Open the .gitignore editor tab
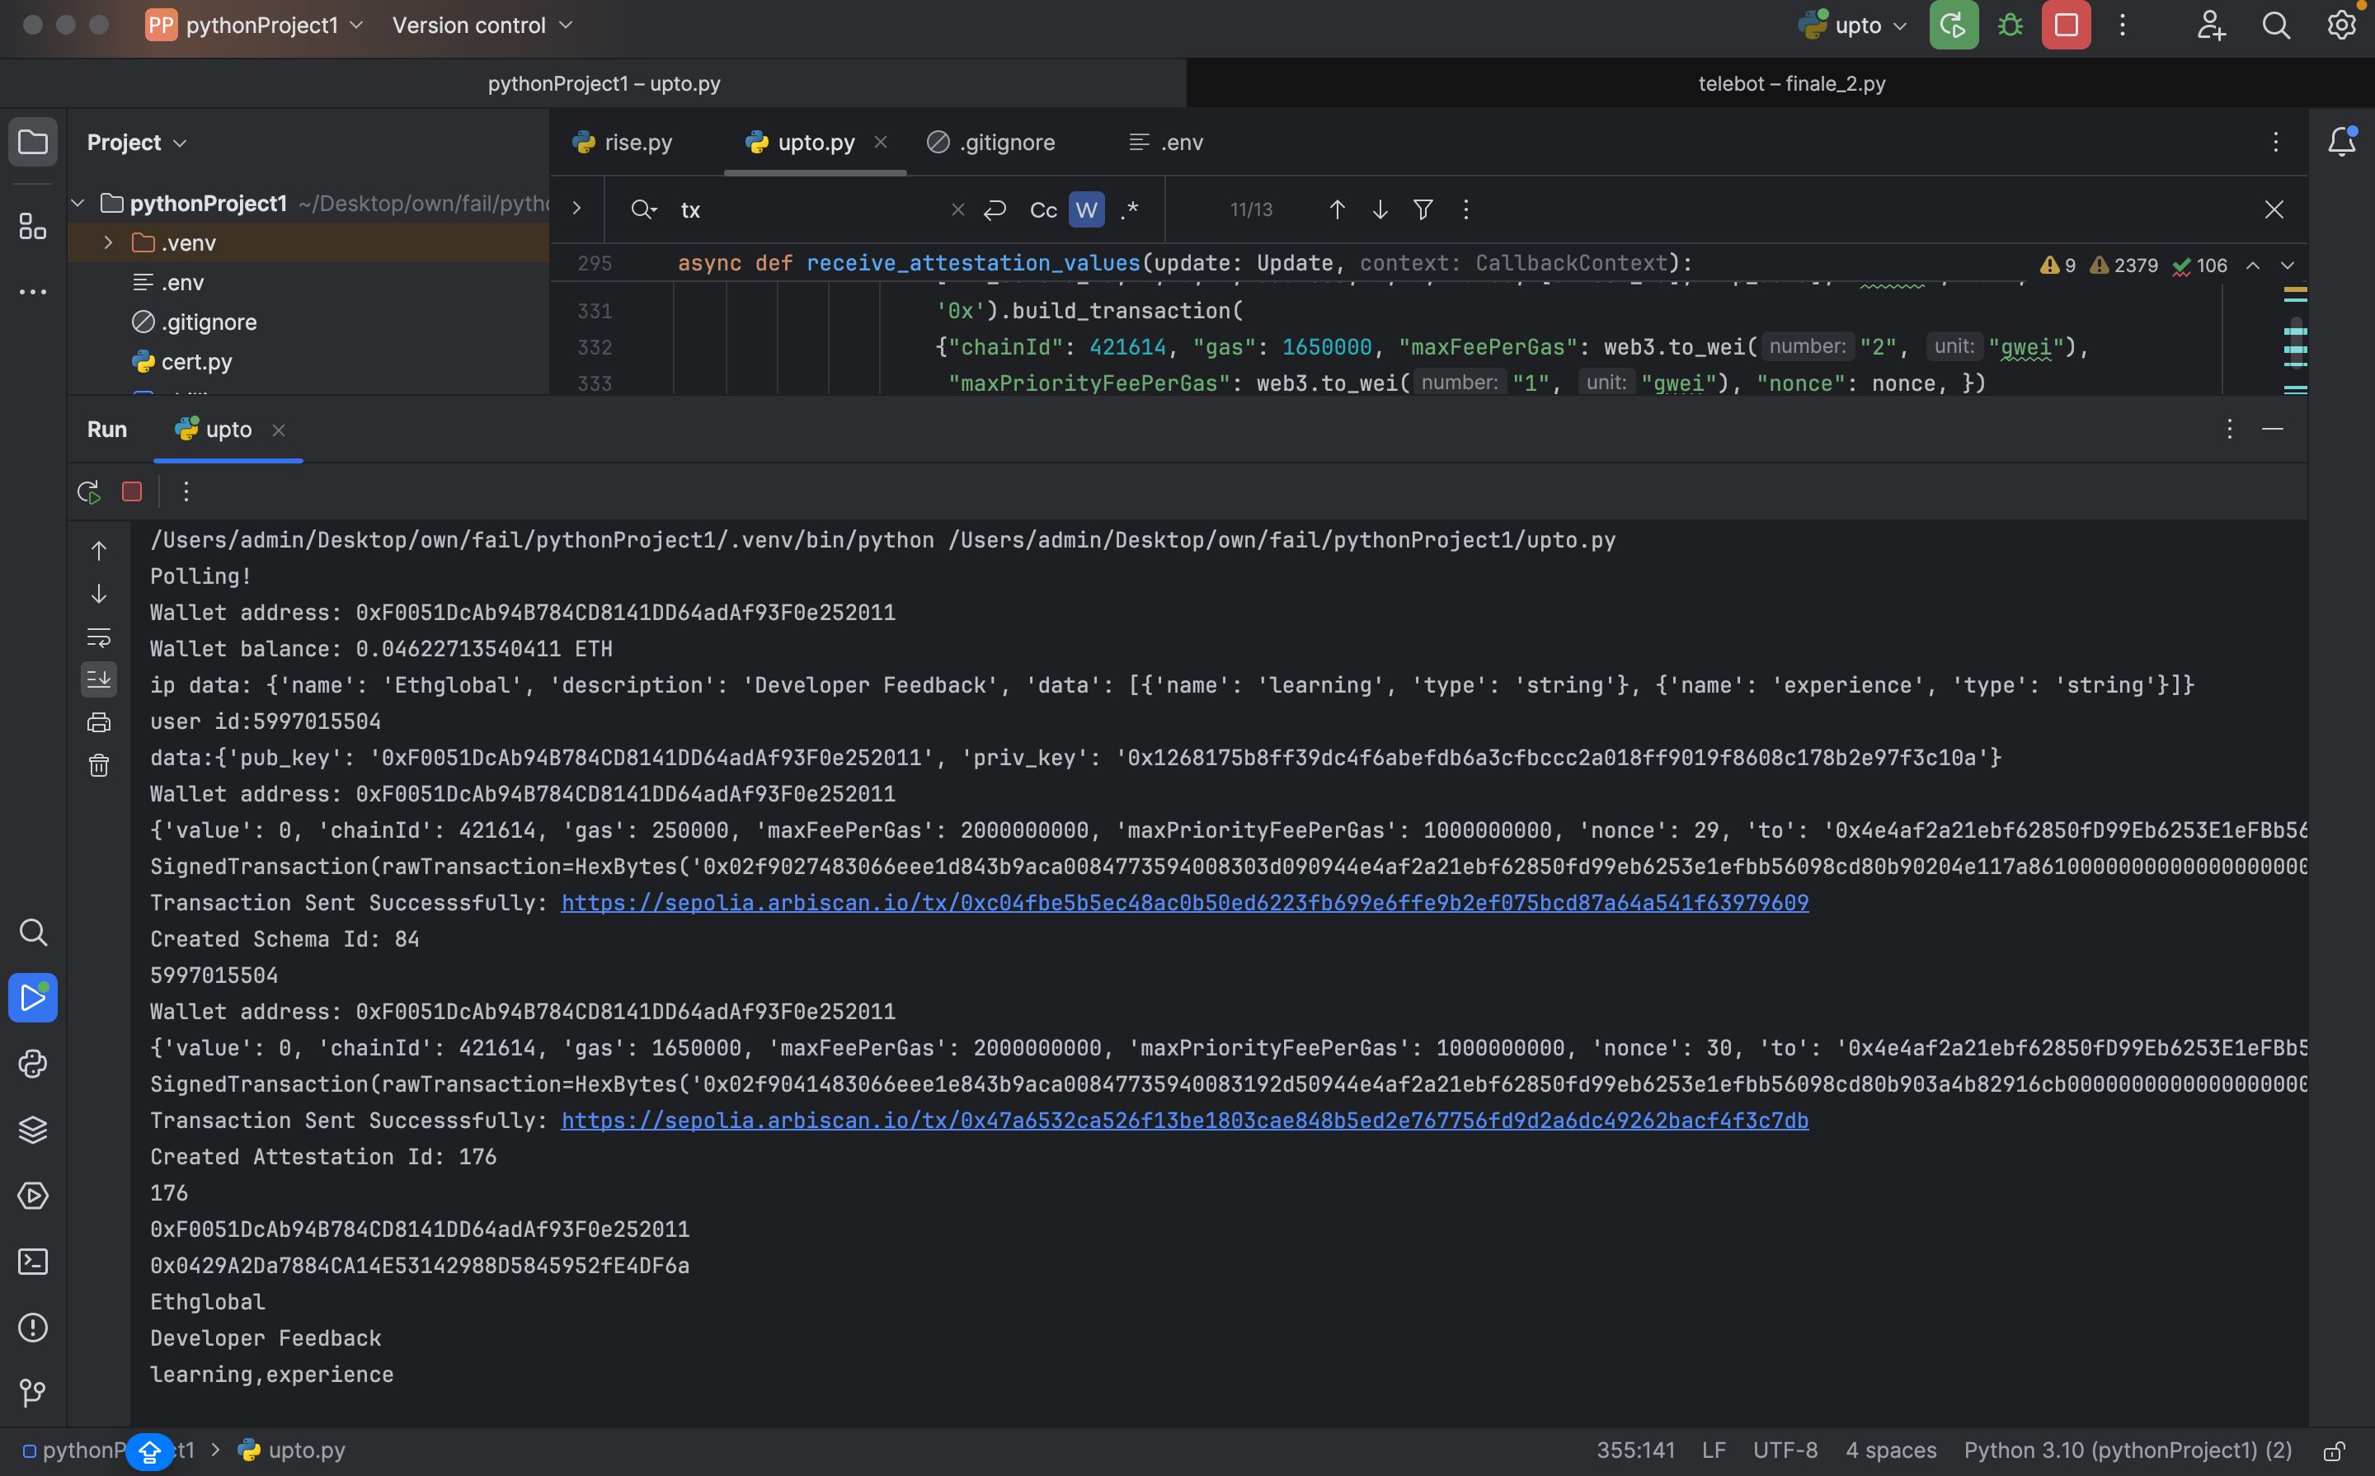 click(x=990, y=143)
